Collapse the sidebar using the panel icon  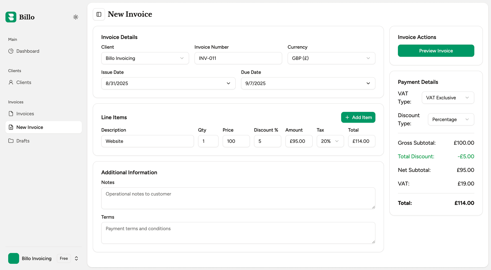tap(99, 14)
